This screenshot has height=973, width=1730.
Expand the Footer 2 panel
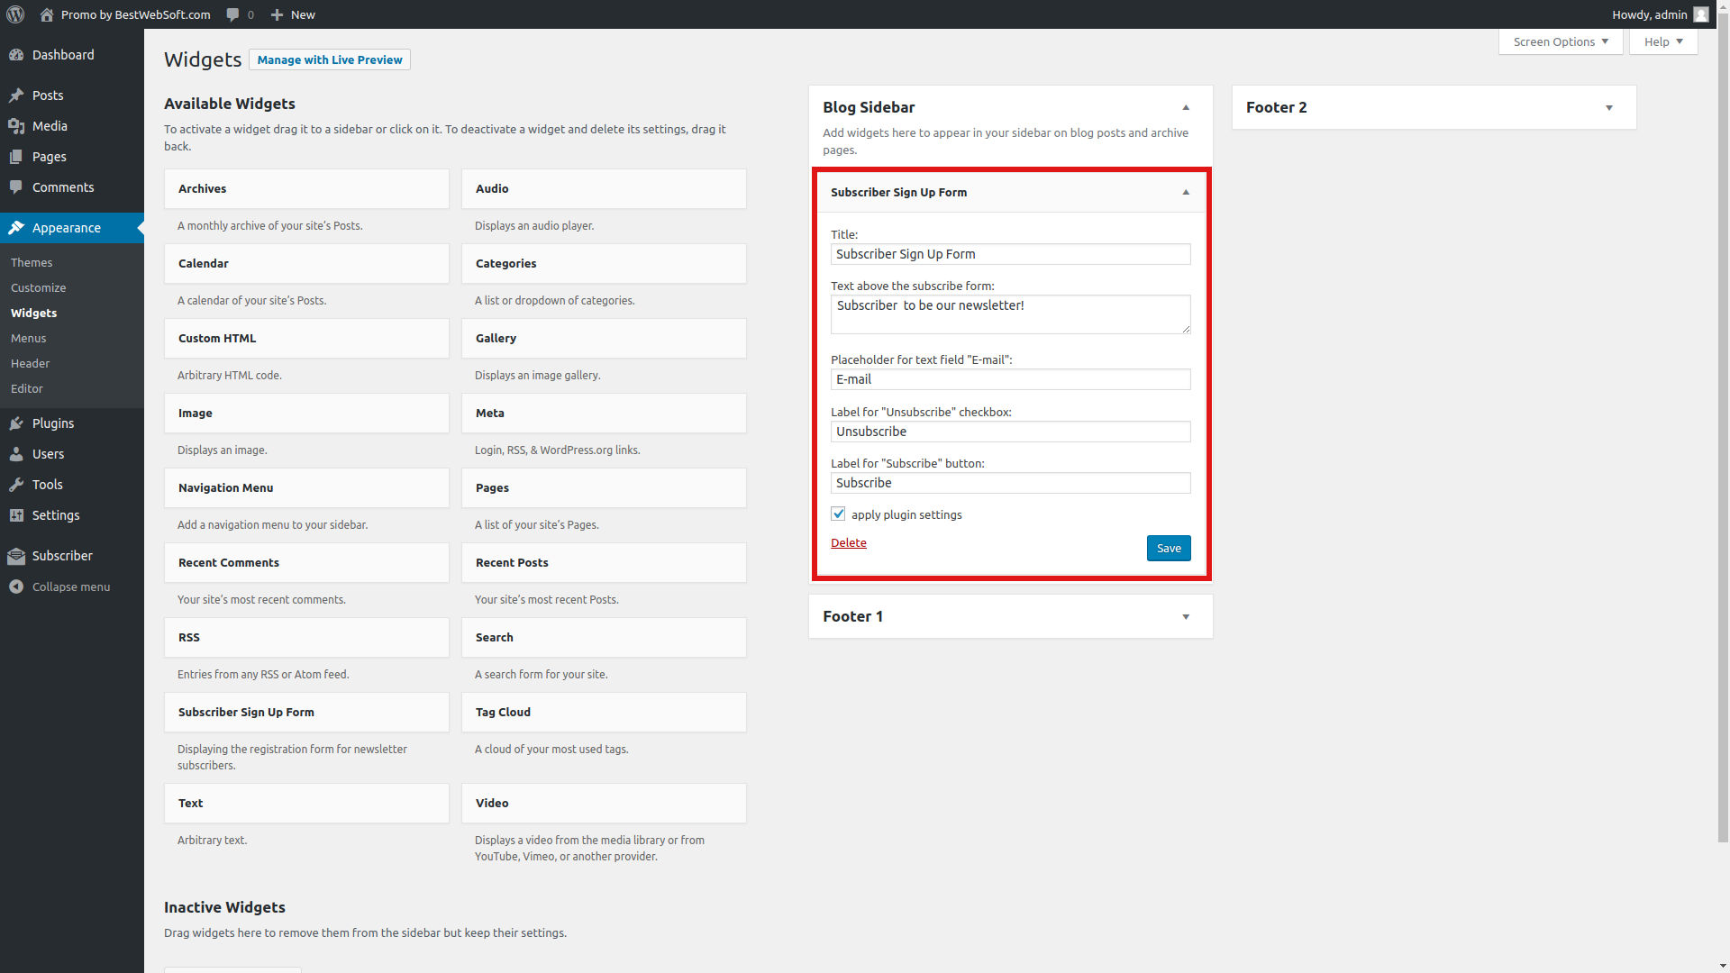point(1609,108)
